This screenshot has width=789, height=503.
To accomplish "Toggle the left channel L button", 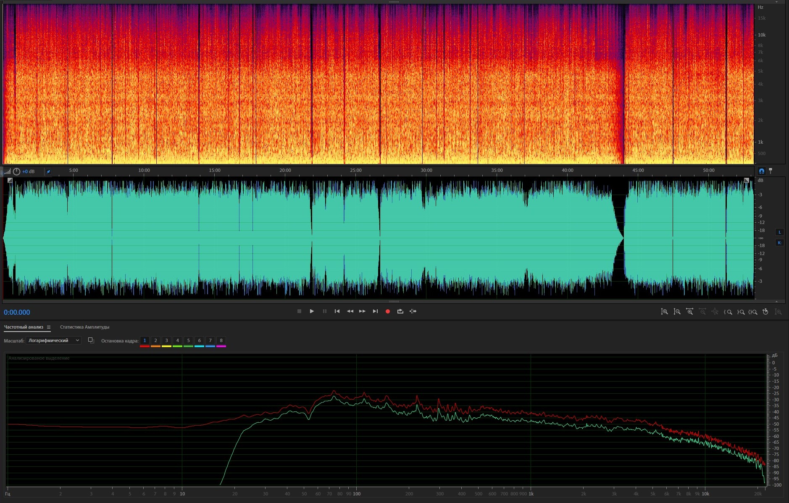I will [780, 232].
